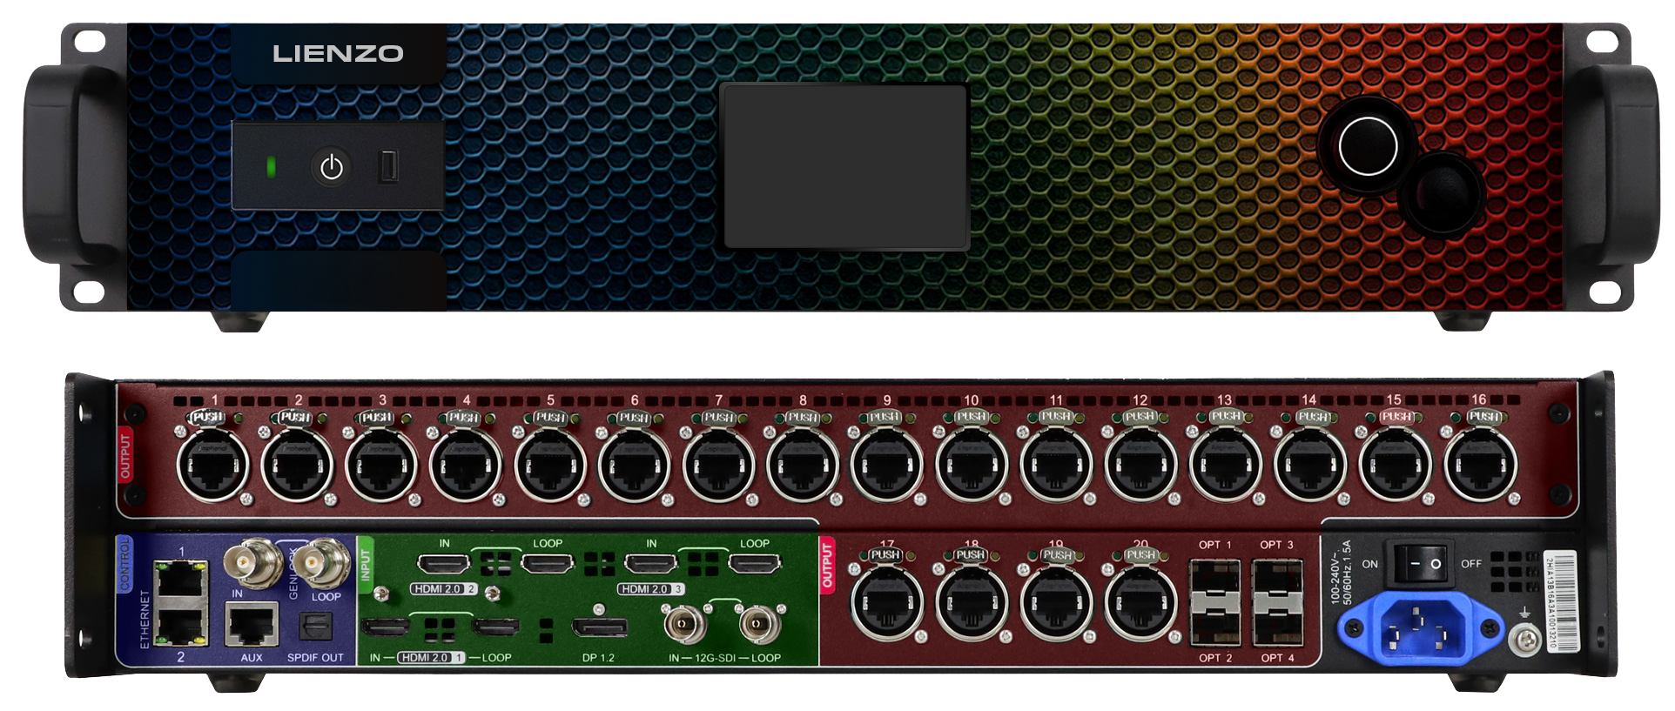
Task: Click the HDMI 2.0 input 2 IN port
Action: pos(444,564)
